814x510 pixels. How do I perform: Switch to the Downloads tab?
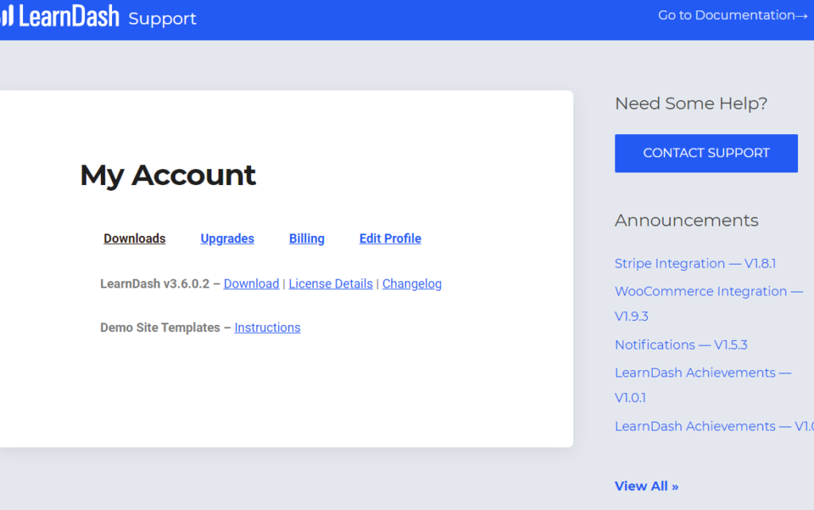pyautogui.click(x=134, y=238)
